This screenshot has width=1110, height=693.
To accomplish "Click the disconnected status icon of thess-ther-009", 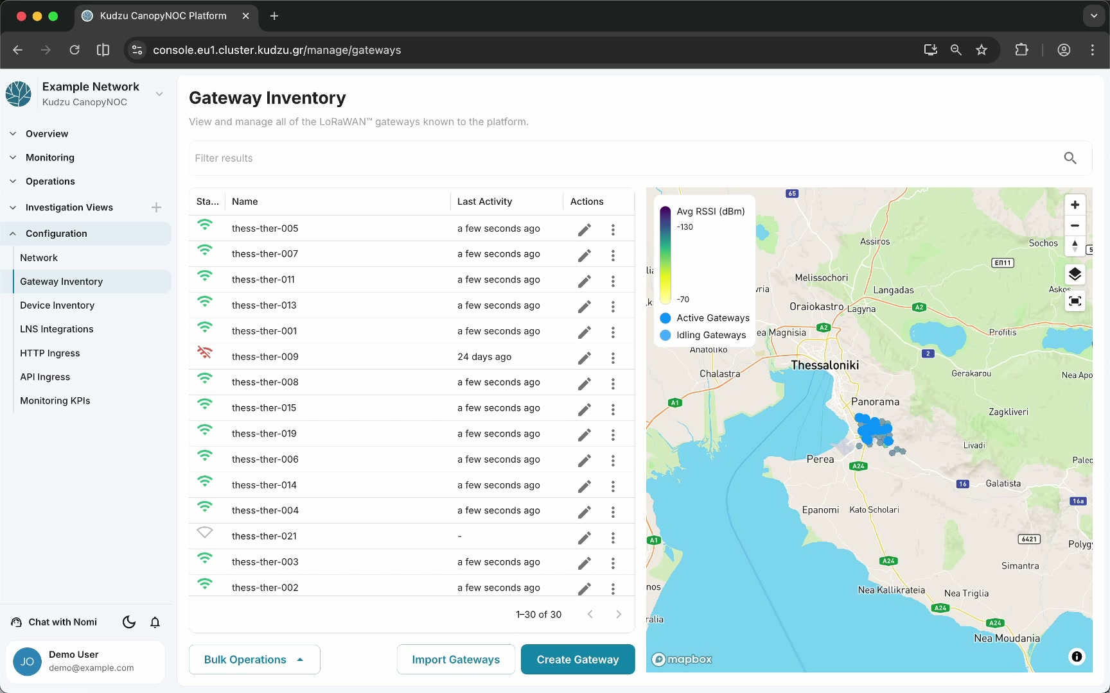I will [205, 352].
